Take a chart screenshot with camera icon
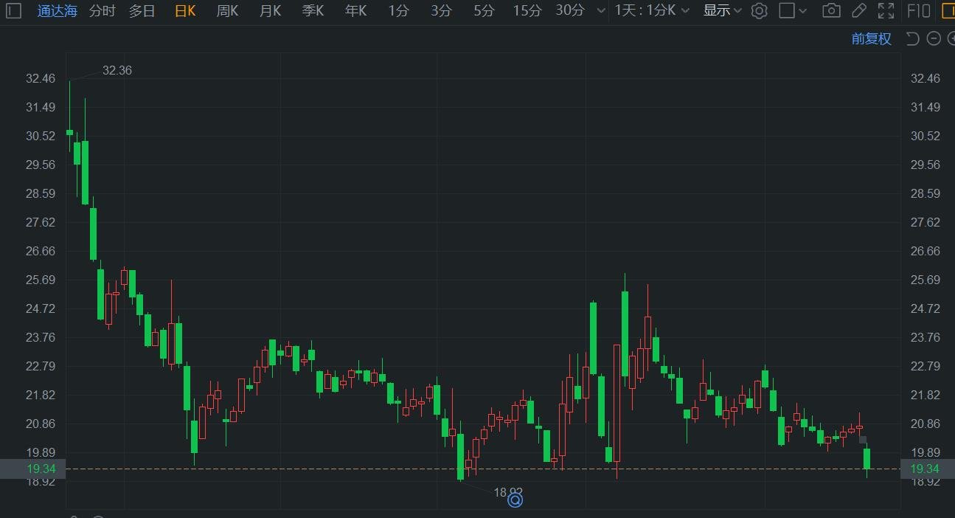Image resolution: width=955 pixels, height=518 pixels. [831, 10]
